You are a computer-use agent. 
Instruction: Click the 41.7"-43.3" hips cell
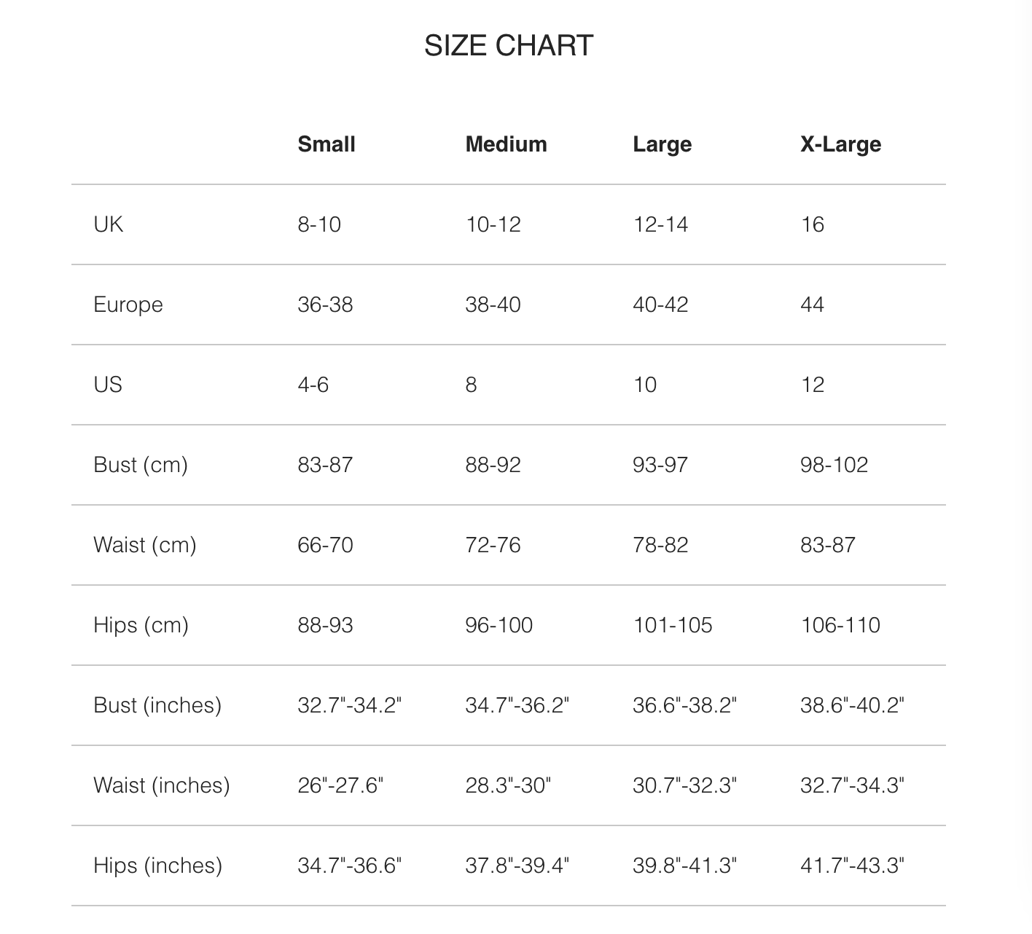coord(852,866)
